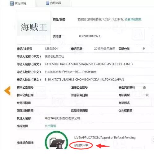154x154 pixels.
Task: Click the 点击查看 trademark process link
Action: tap(50, 126)
